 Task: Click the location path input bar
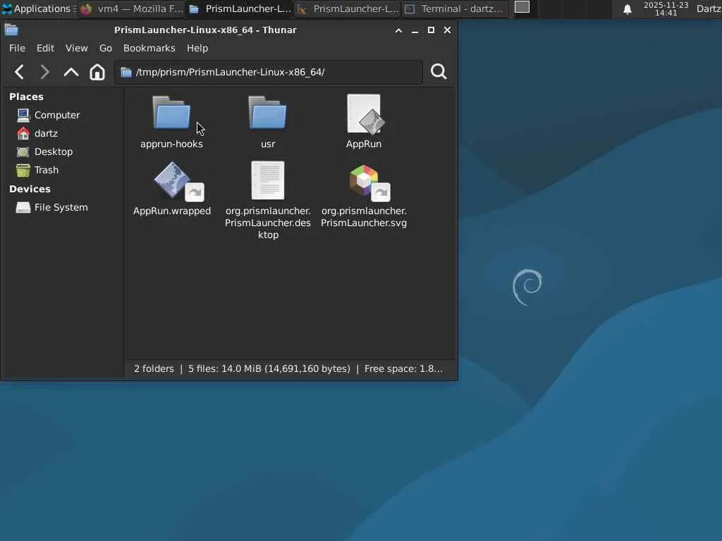(269, 73)
